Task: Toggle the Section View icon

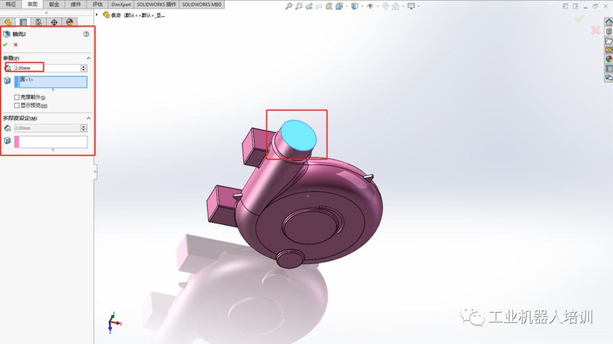Action: [319, 6]
